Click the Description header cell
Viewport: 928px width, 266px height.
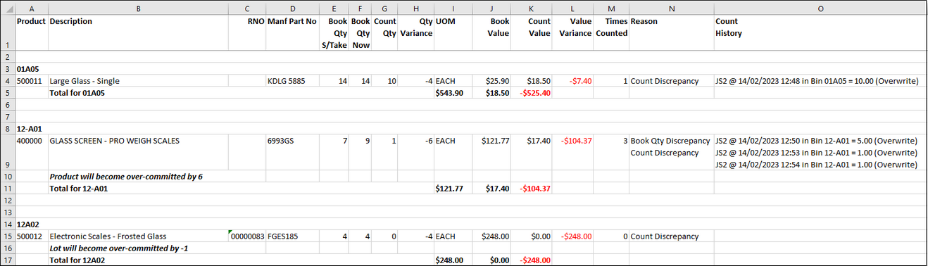tap(138, 33)
